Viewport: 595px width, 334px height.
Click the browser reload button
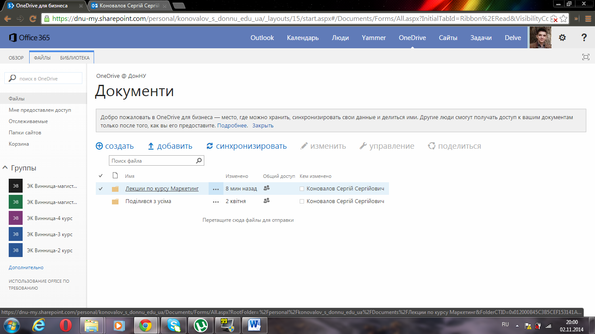coord(33,19)
